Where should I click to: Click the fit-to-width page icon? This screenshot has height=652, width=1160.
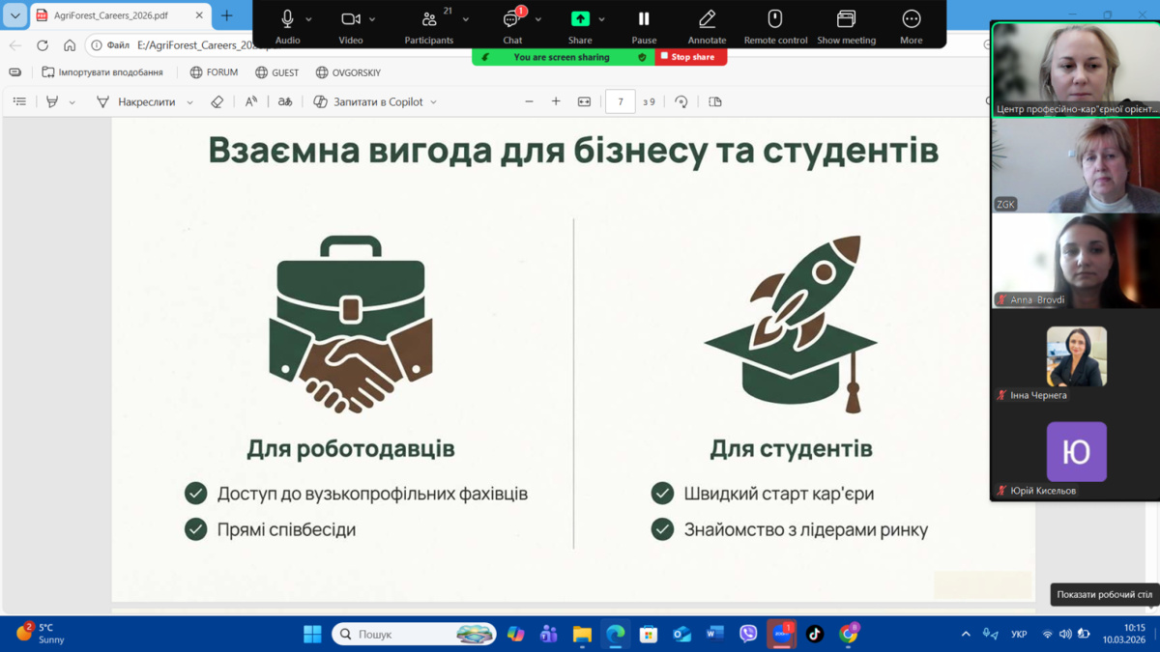pyautogui.click(x=584, y=101)
